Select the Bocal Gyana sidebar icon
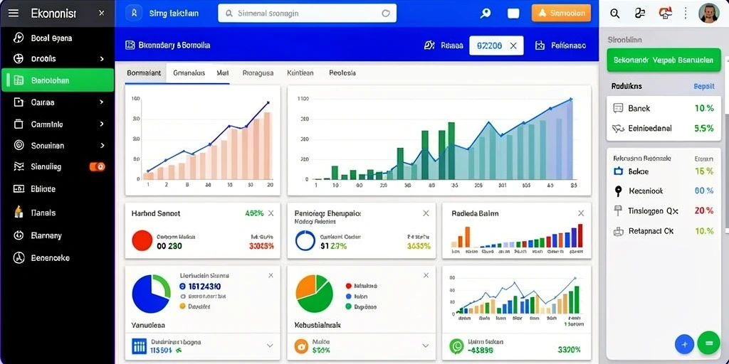 [x=18, y=38]
